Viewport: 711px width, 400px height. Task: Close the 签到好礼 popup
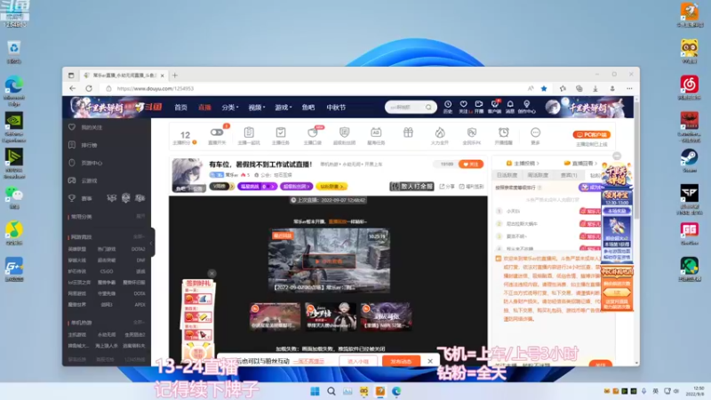point(212,273)
